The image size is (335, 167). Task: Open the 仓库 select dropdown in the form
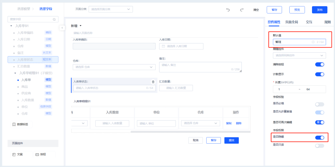click(114, 67)
